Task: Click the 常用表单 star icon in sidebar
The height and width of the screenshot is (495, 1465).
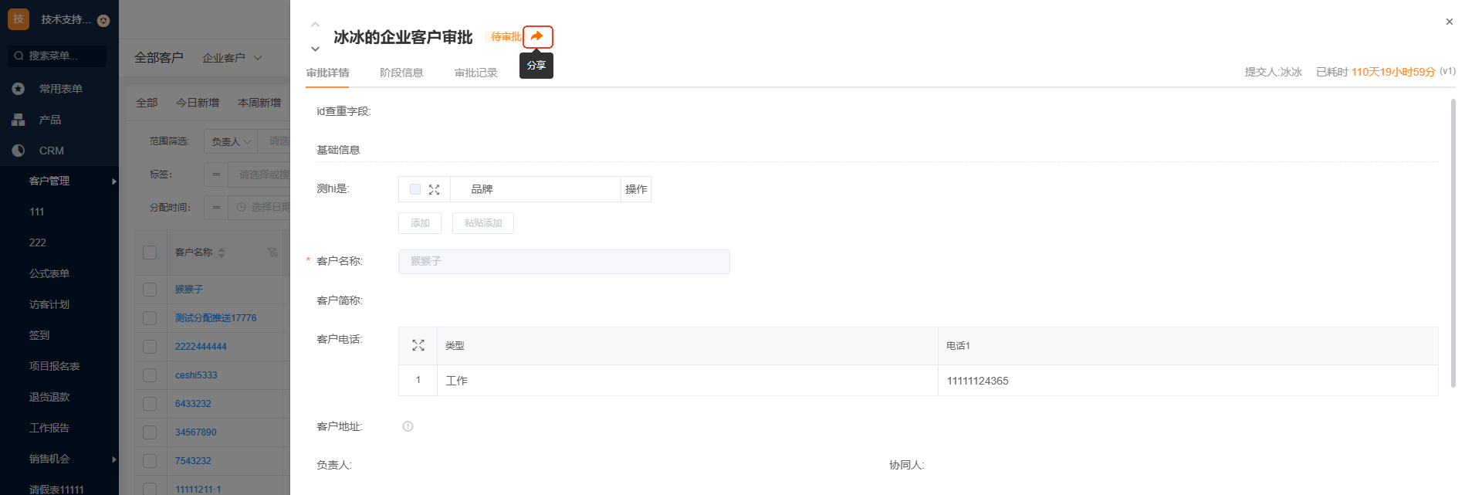Action: point(19,89)
